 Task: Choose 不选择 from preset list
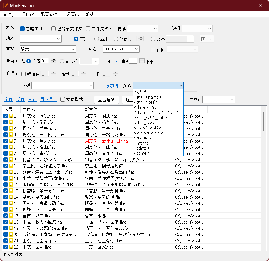[x=158, y=92]
